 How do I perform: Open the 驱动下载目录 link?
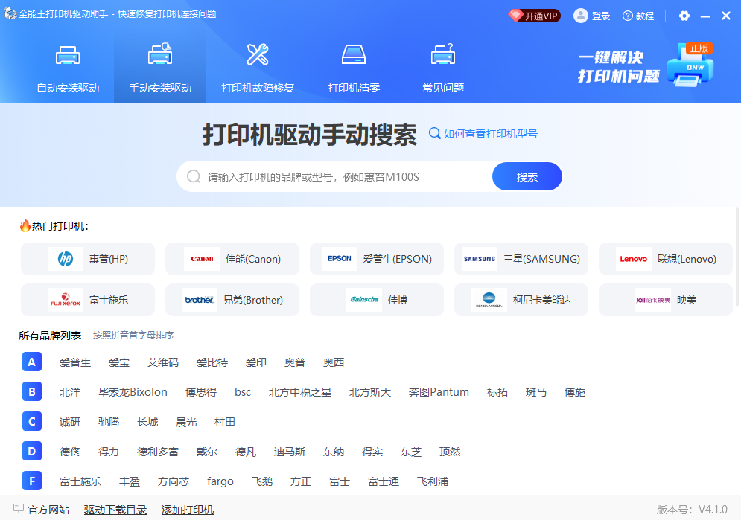tap(115, 510)
